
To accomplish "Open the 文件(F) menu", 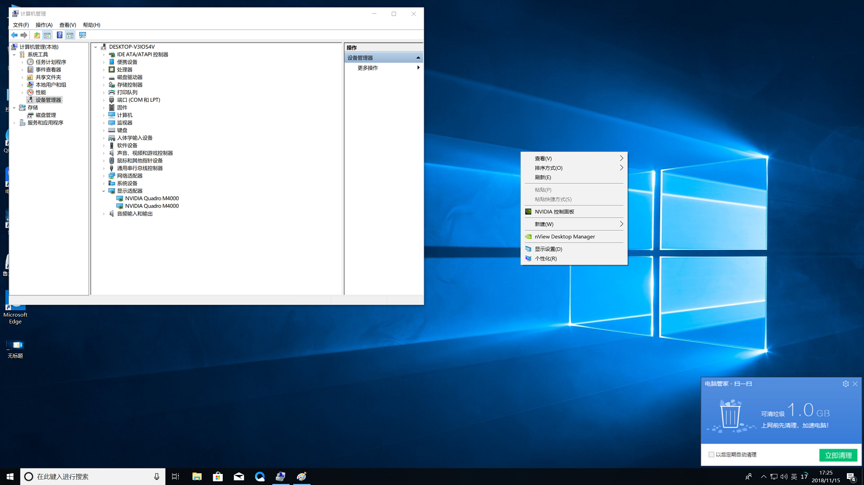I will 21,25.
